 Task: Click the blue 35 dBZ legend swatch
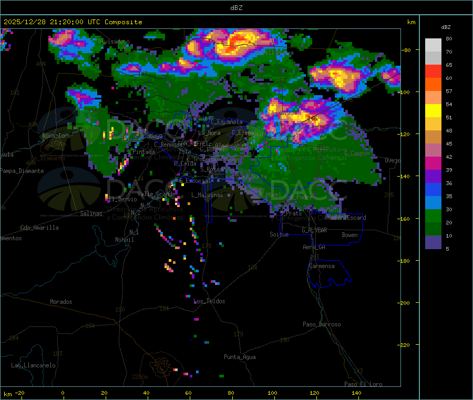(x=433, y=189)
